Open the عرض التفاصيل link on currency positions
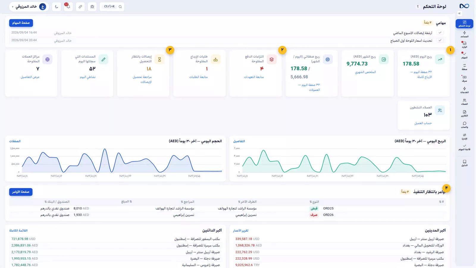This screenshot has height=268, width=476. pyautogui.click(x=30, y=77)
